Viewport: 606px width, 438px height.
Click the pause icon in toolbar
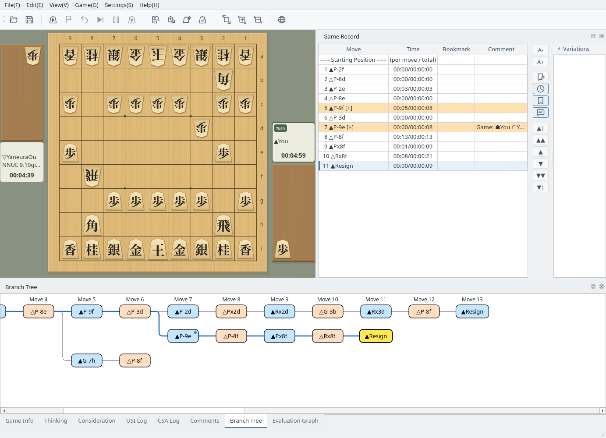click(116, 20)
